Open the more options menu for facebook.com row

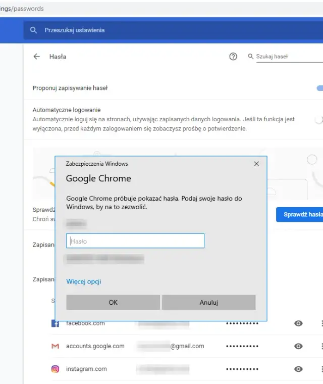(322, 323)
